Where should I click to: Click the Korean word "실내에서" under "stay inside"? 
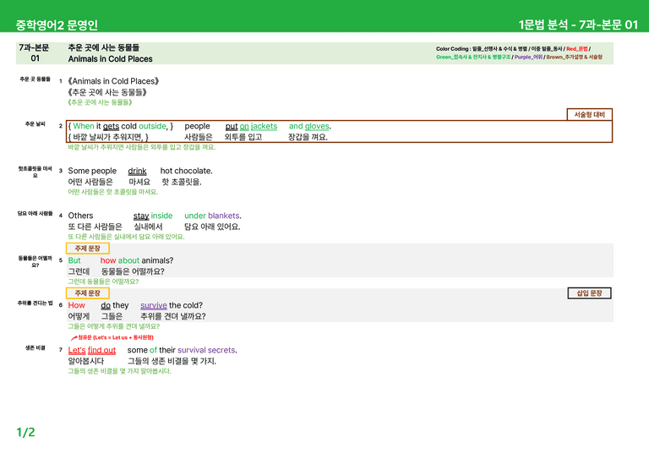tap(148, 227)
